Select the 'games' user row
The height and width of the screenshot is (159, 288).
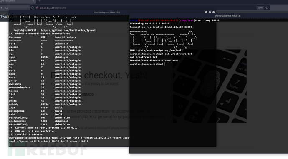click(45, 61)
